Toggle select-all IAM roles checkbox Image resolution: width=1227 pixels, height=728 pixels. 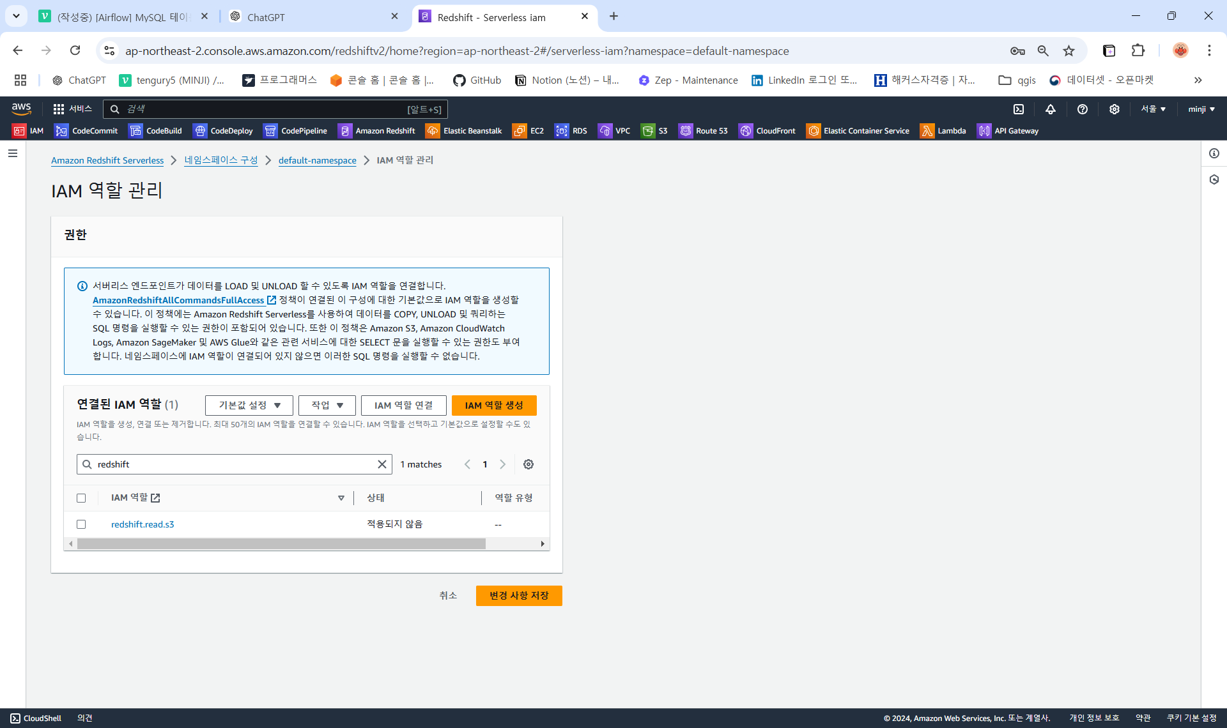pyautogui.click(x=81, y=498)
